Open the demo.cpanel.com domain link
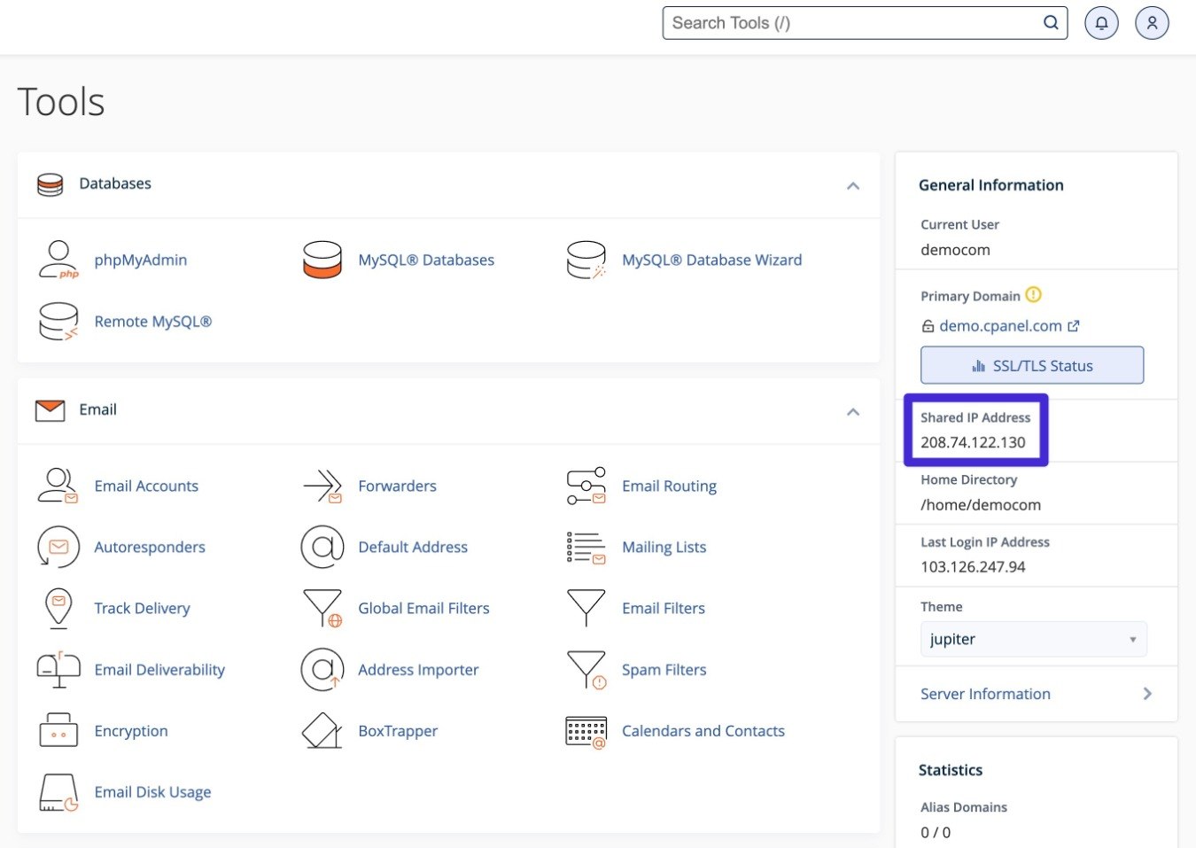The width and height of the screenshot is (1196, 848). coord(999,326)
